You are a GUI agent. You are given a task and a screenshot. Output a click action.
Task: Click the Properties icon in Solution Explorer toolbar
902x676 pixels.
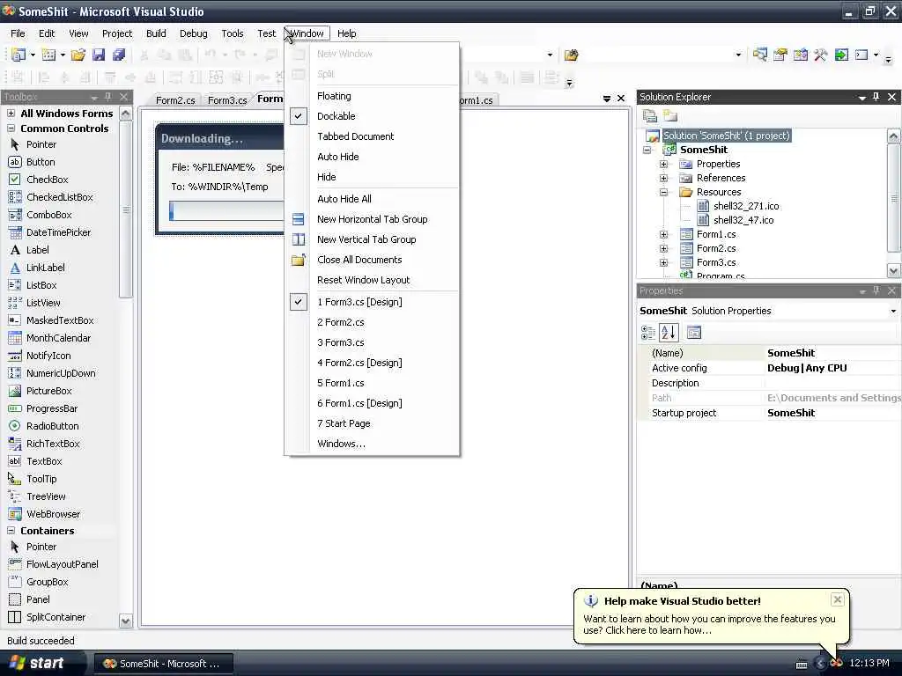[650, 116]
